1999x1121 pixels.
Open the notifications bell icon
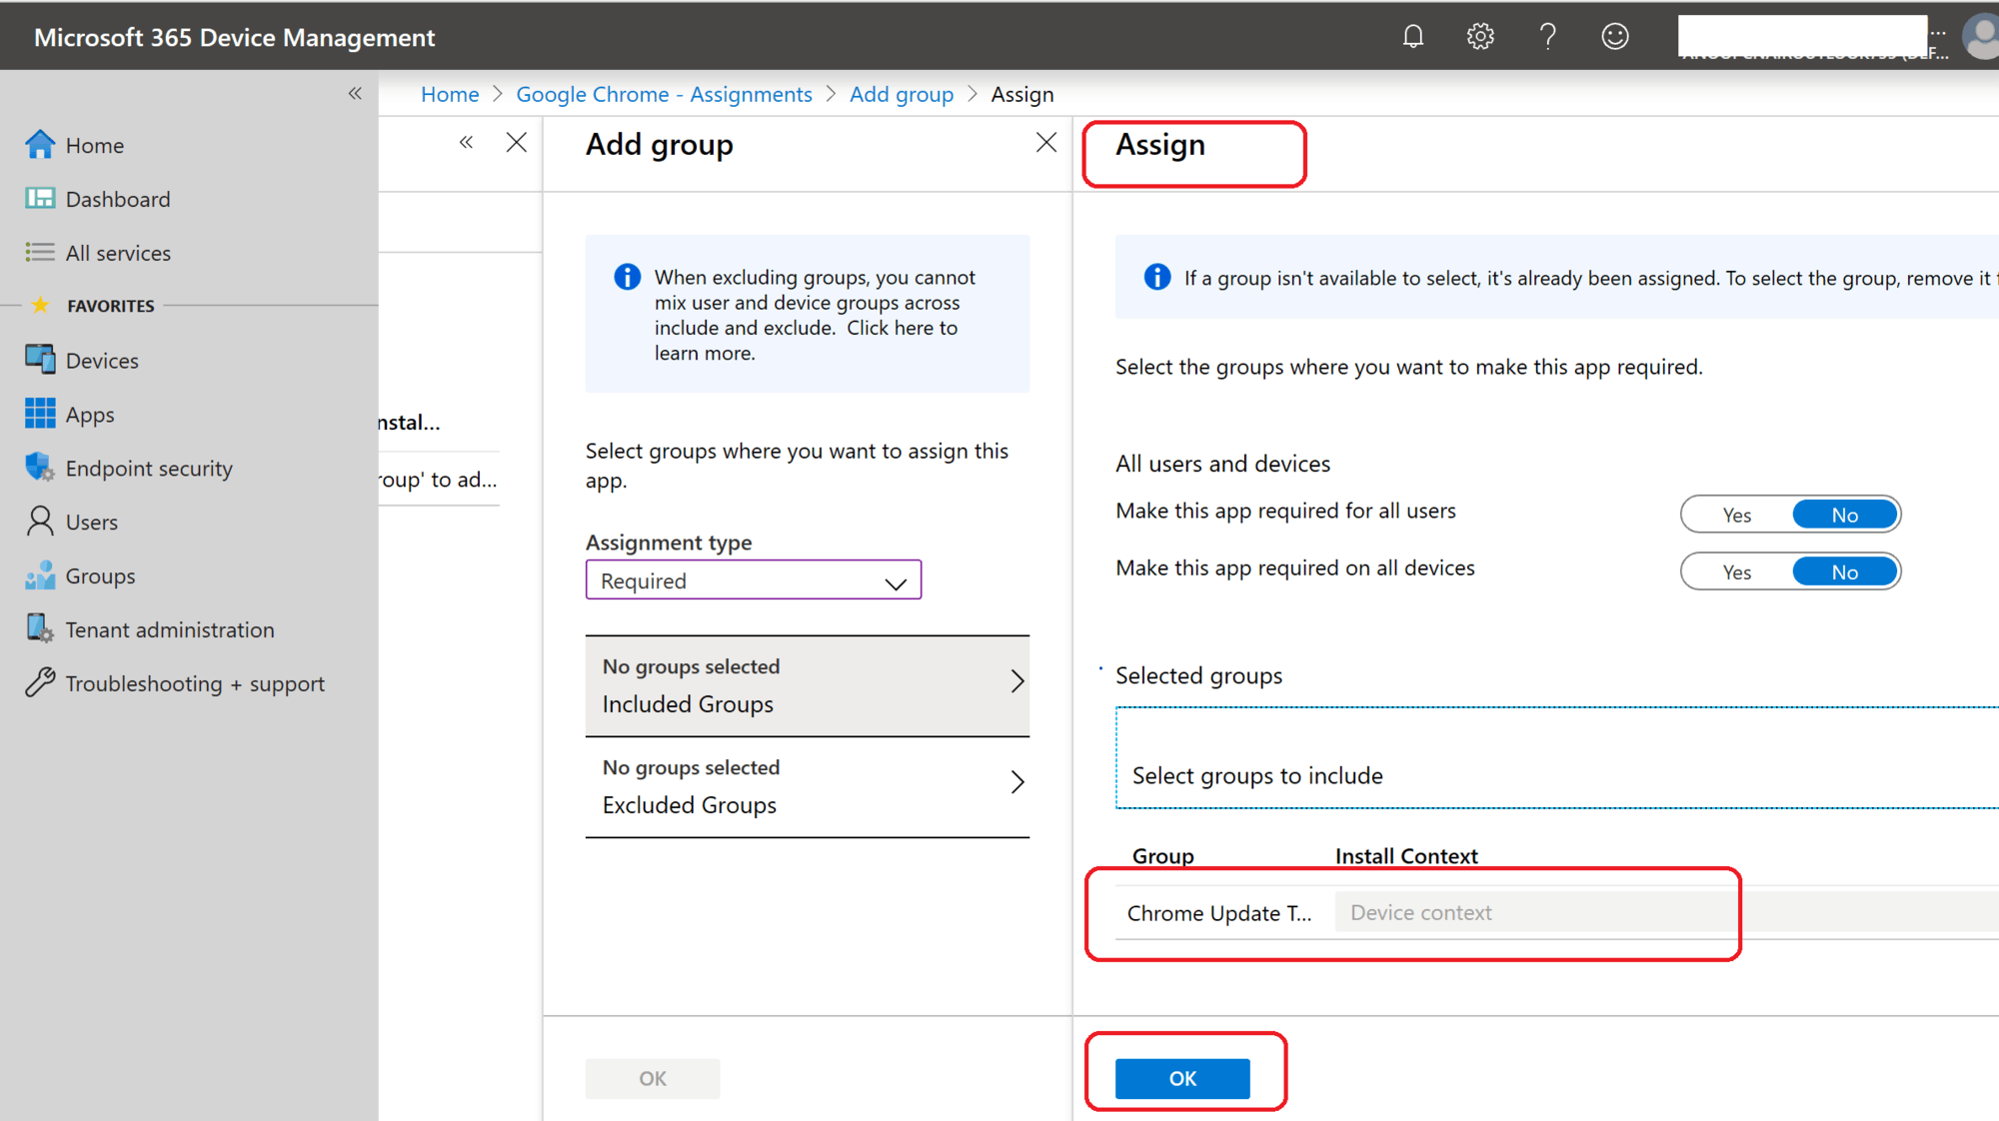click(x=1412, y=37)
